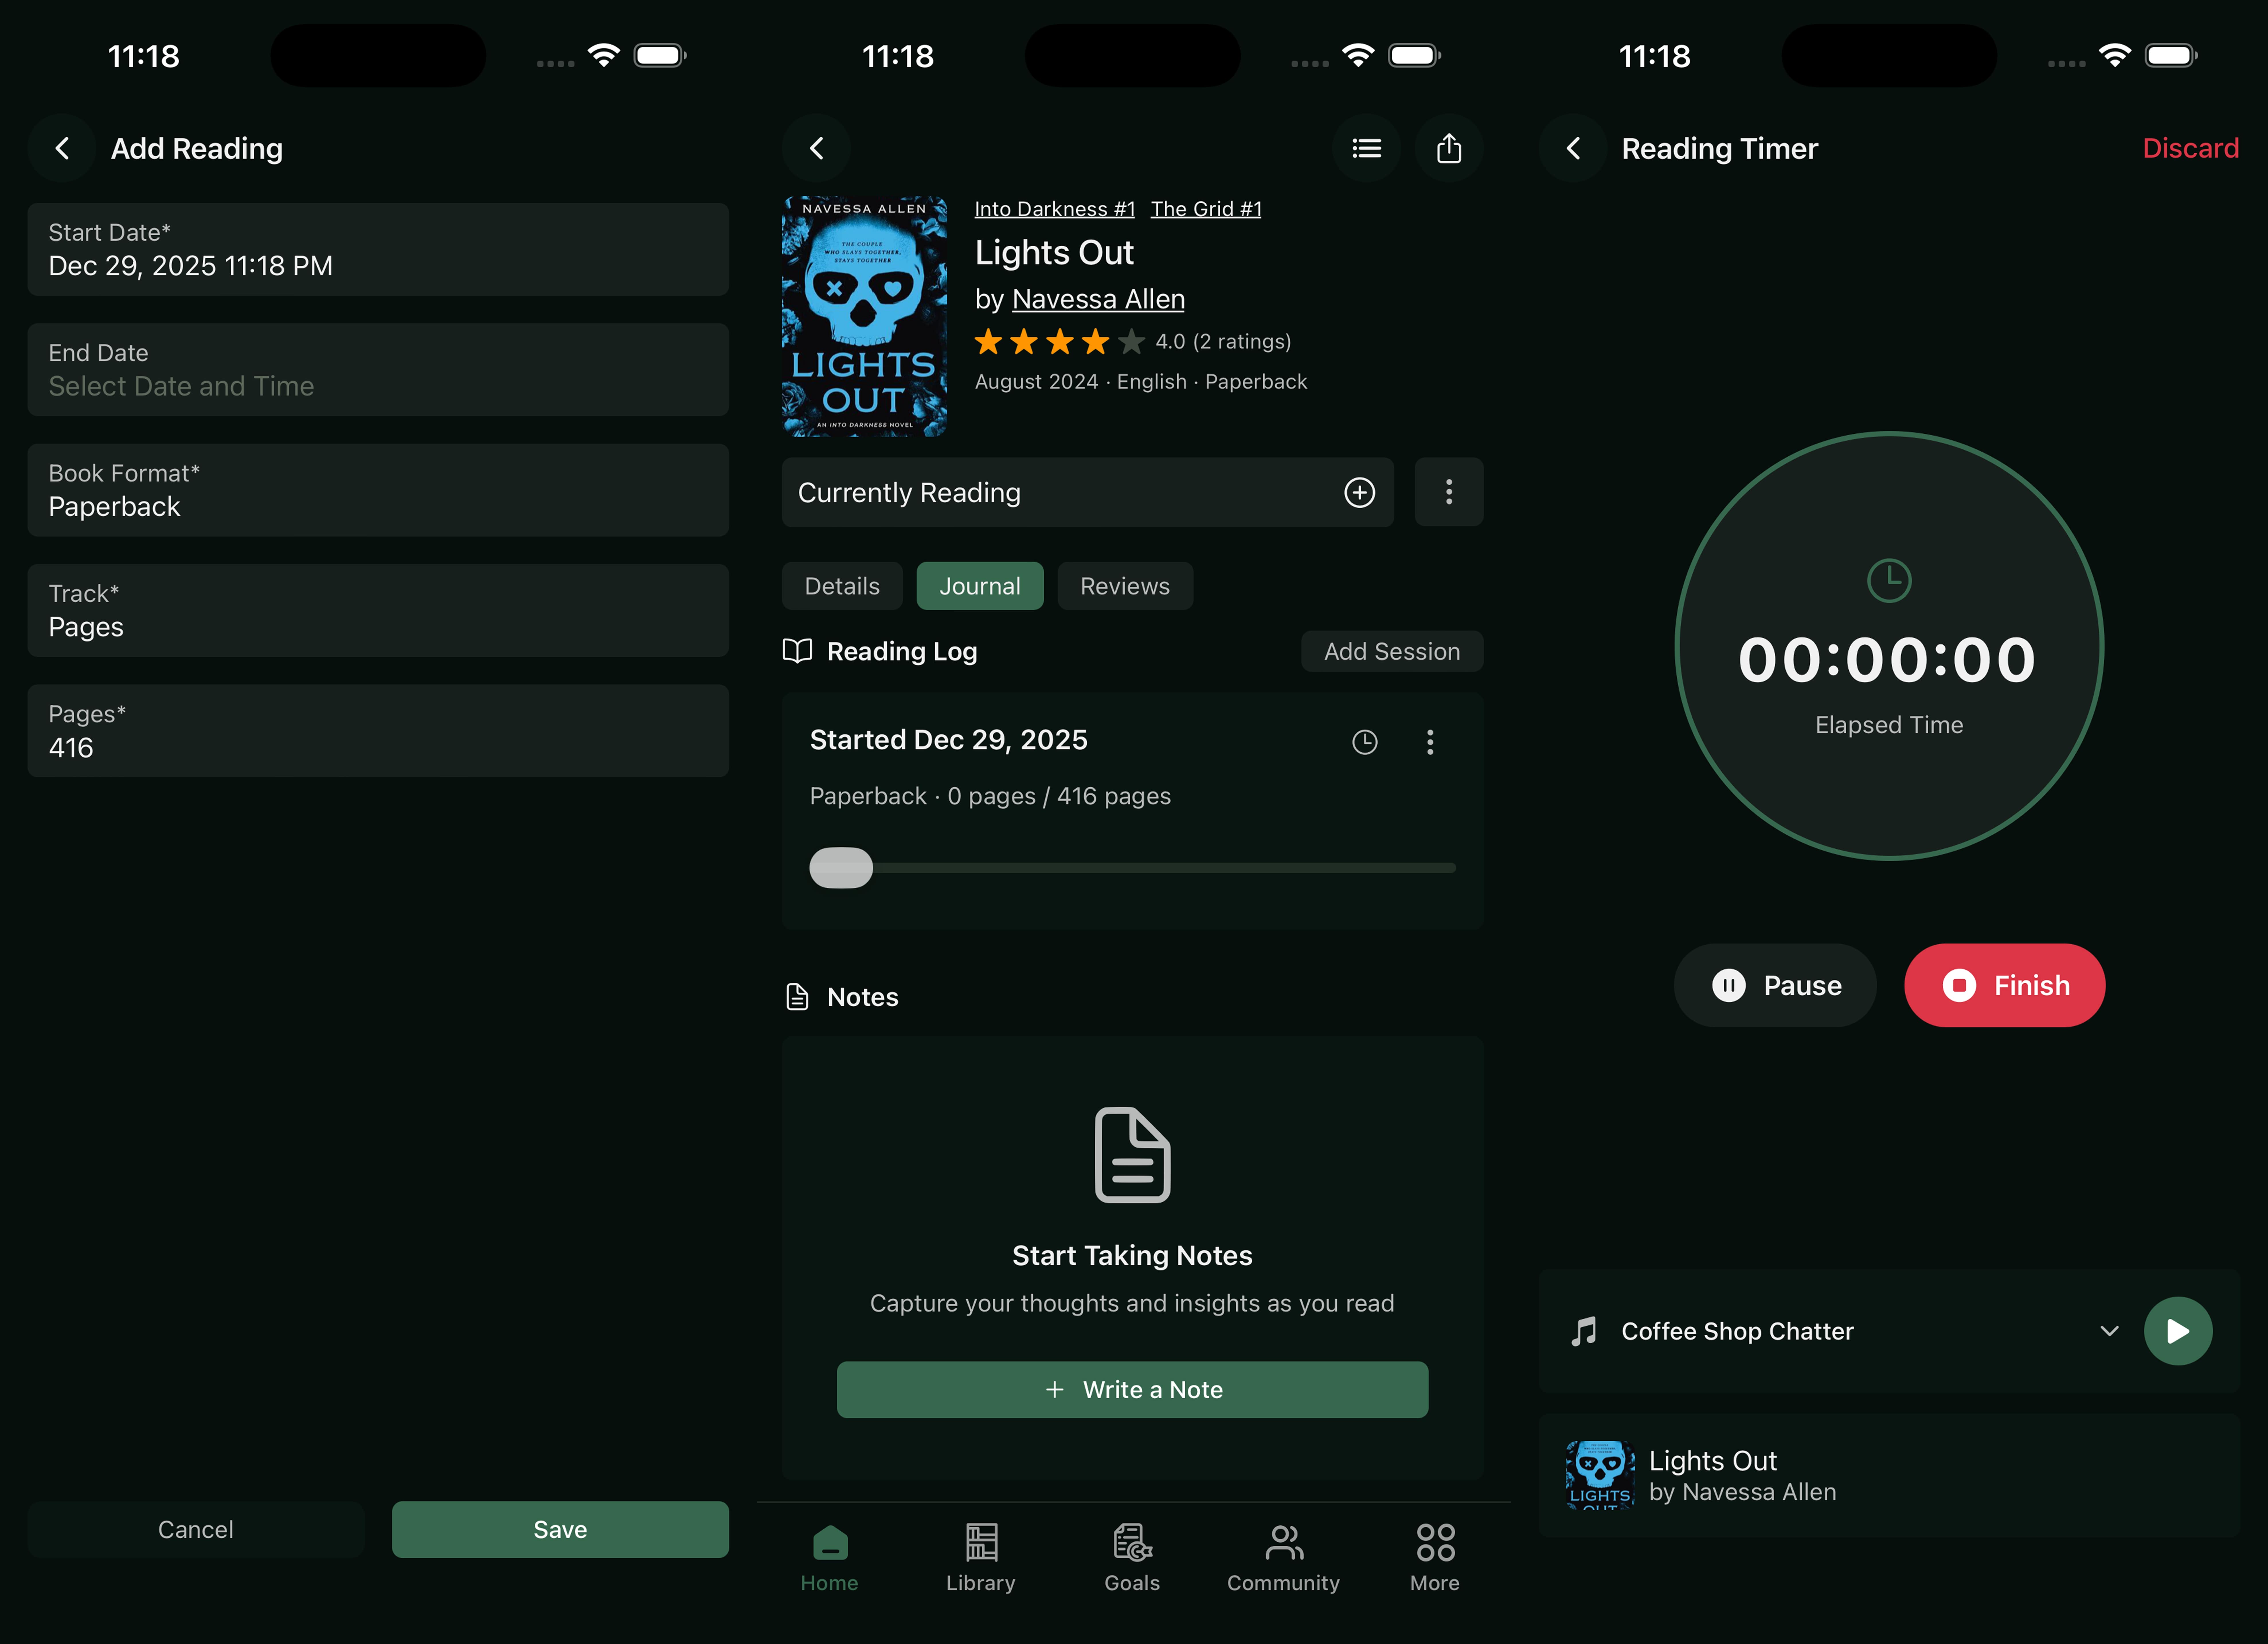Pause the reading timer
The height and width of the screenshot is (1644, 2268).
pyautogui.click(x=1775, y=985)
